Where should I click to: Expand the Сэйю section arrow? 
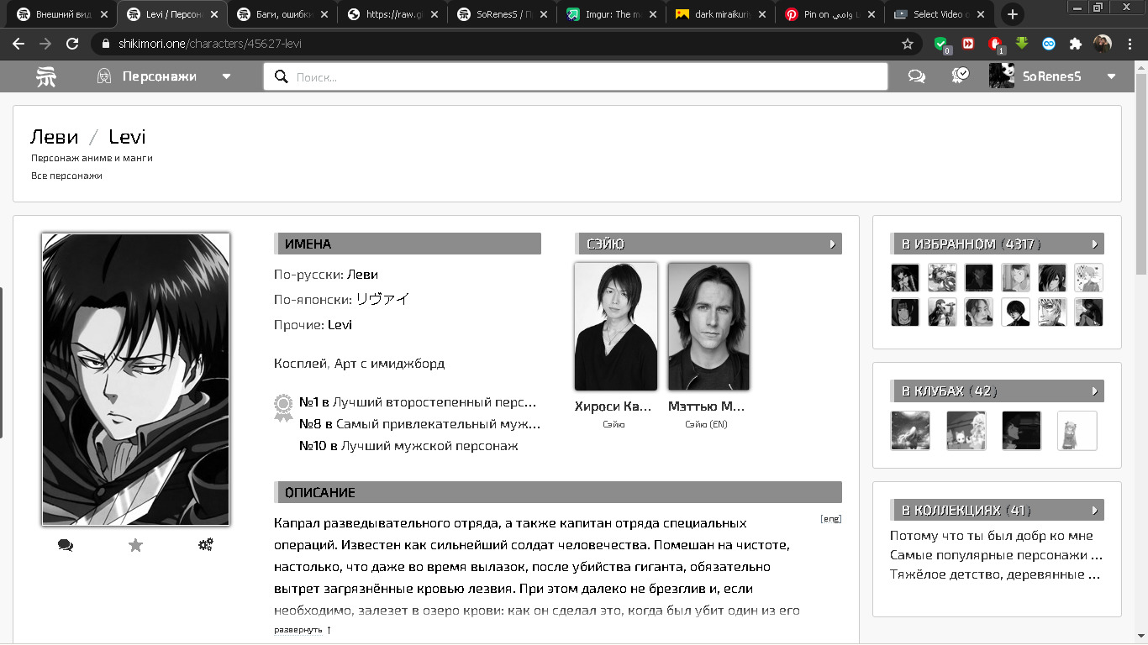[832, 244]
